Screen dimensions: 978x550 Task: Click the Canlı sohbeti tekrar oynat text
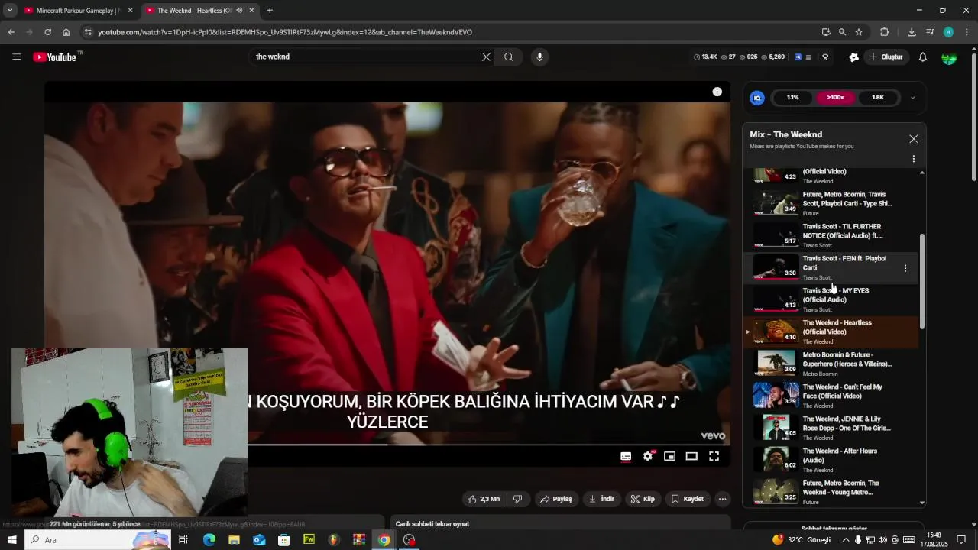[x=432, y=524]
